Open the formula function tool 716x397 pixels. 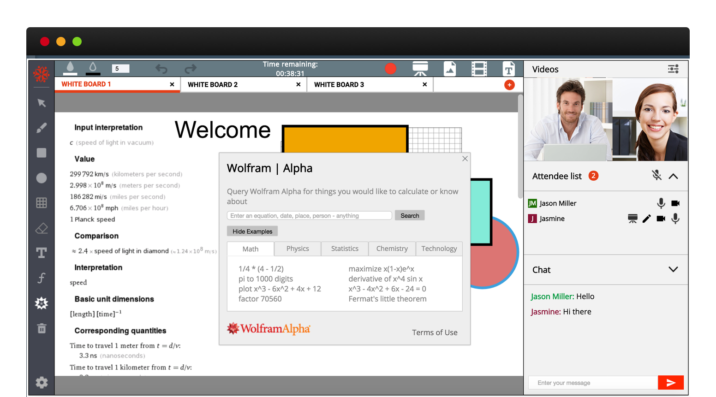click(x=42, y=278)
